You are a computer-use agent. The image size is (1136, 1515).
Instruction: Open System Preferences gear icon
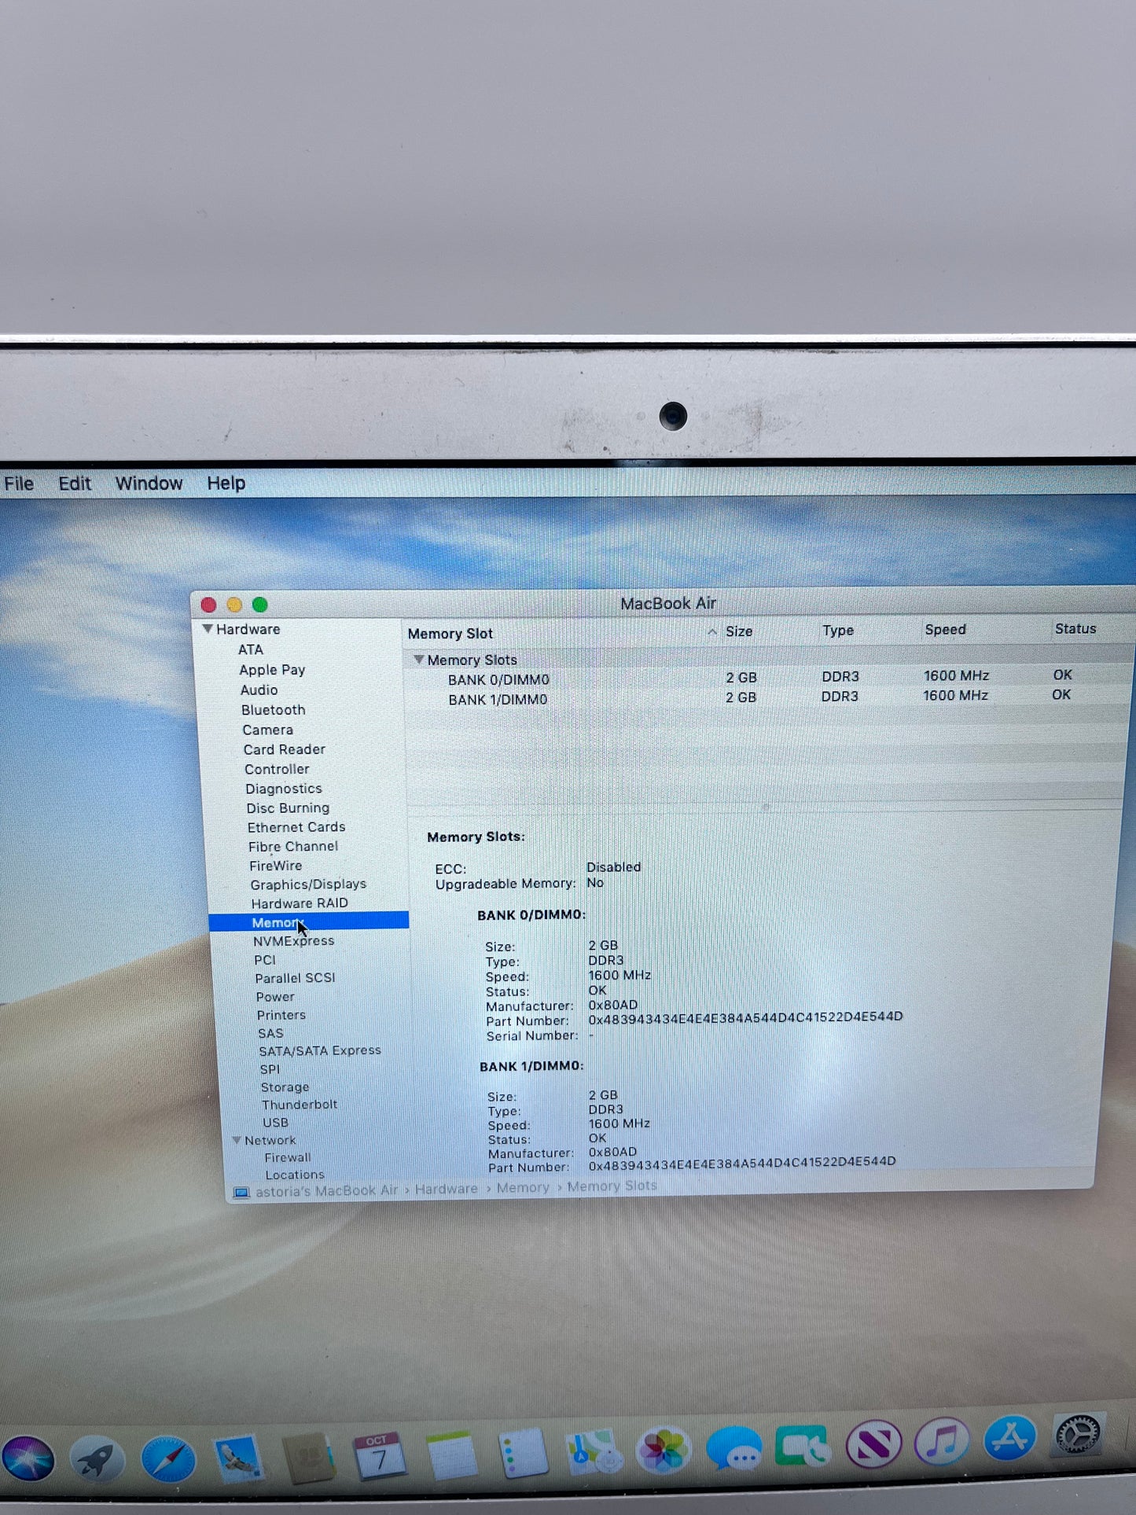pyautogui.click(x=1079, y=1436)
